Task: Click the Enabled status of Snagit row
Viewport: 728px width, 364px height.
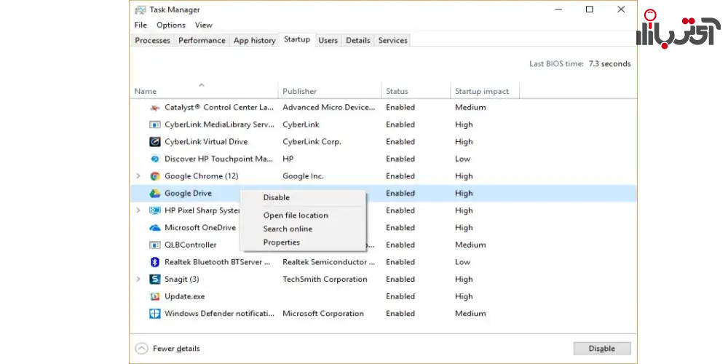Action: click(x=400, y=280)
